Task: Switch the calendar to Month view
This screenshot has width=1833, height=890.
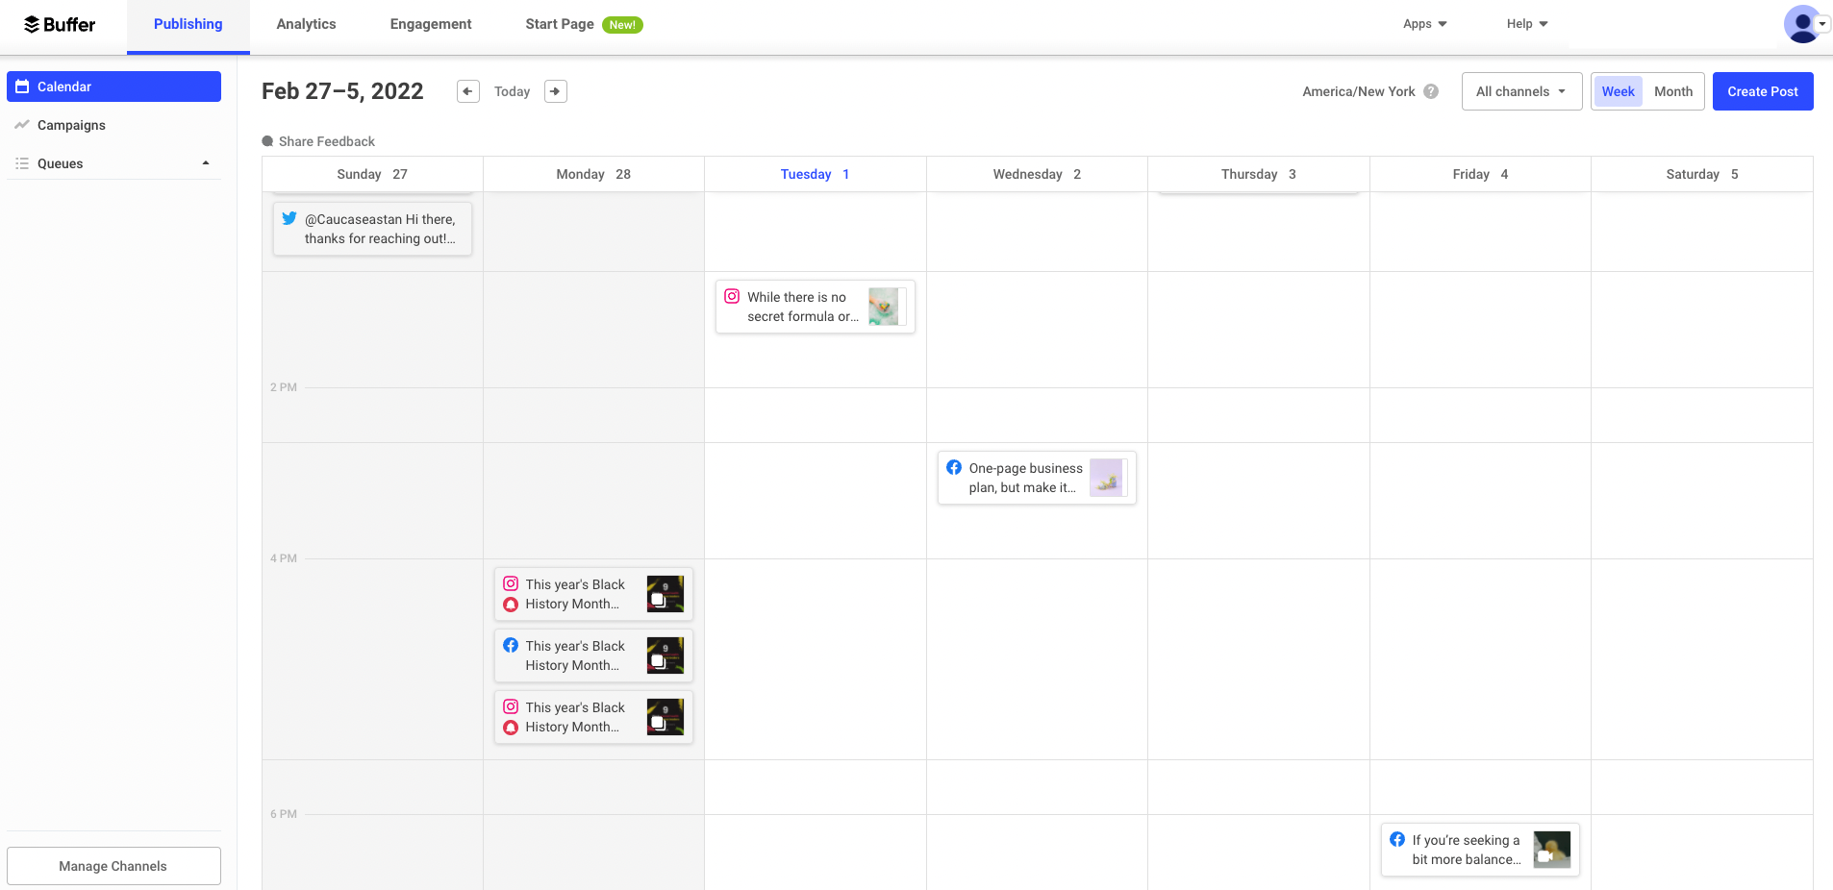Action: (x=1673, y=91)
